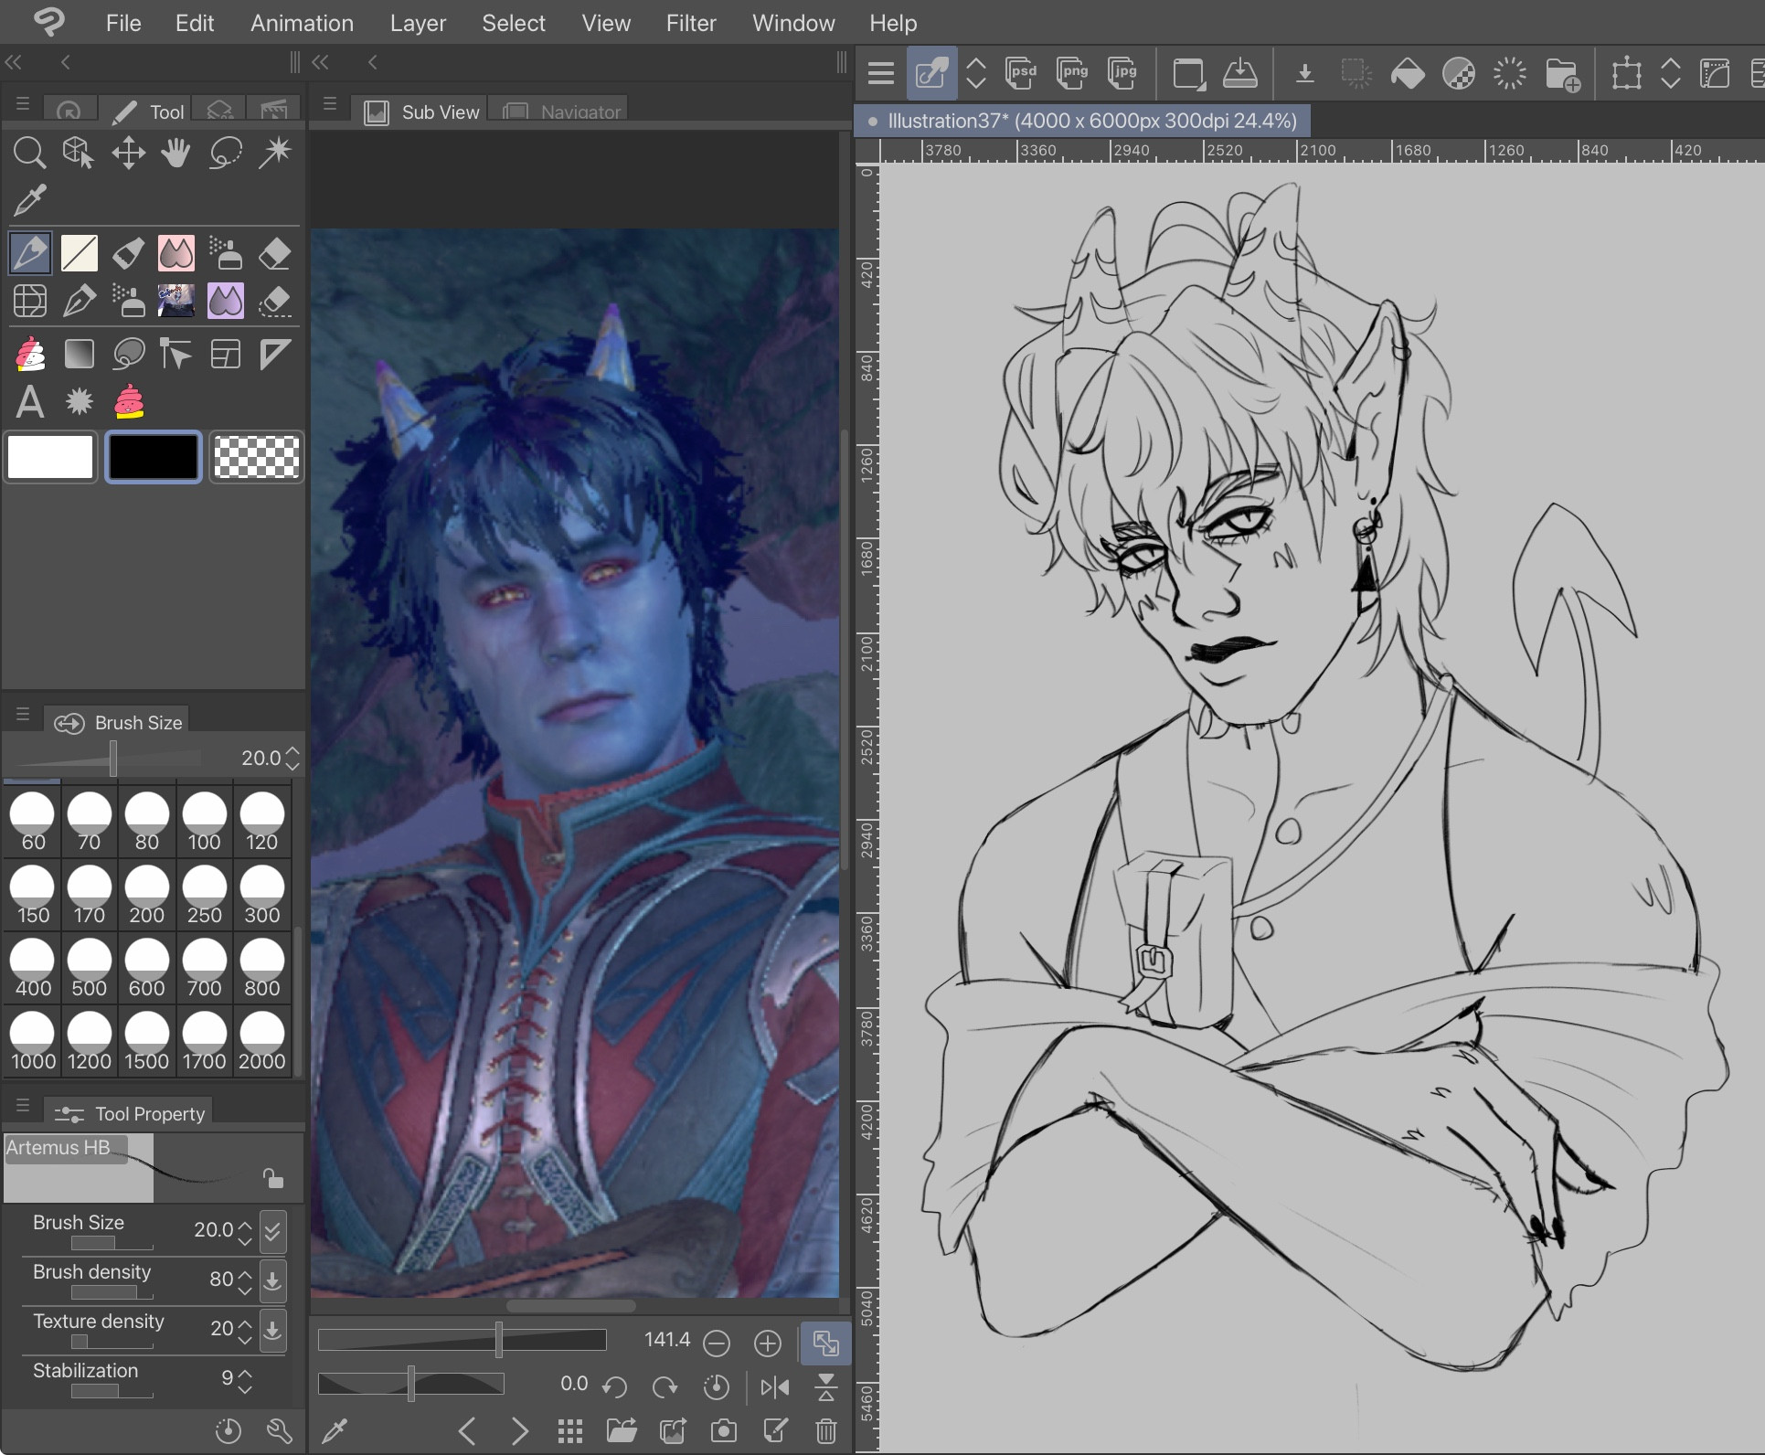This screenshot has height=1455, width=1765.
Task: Select the transparent color swatch
Action: click(x=256, y=457)
